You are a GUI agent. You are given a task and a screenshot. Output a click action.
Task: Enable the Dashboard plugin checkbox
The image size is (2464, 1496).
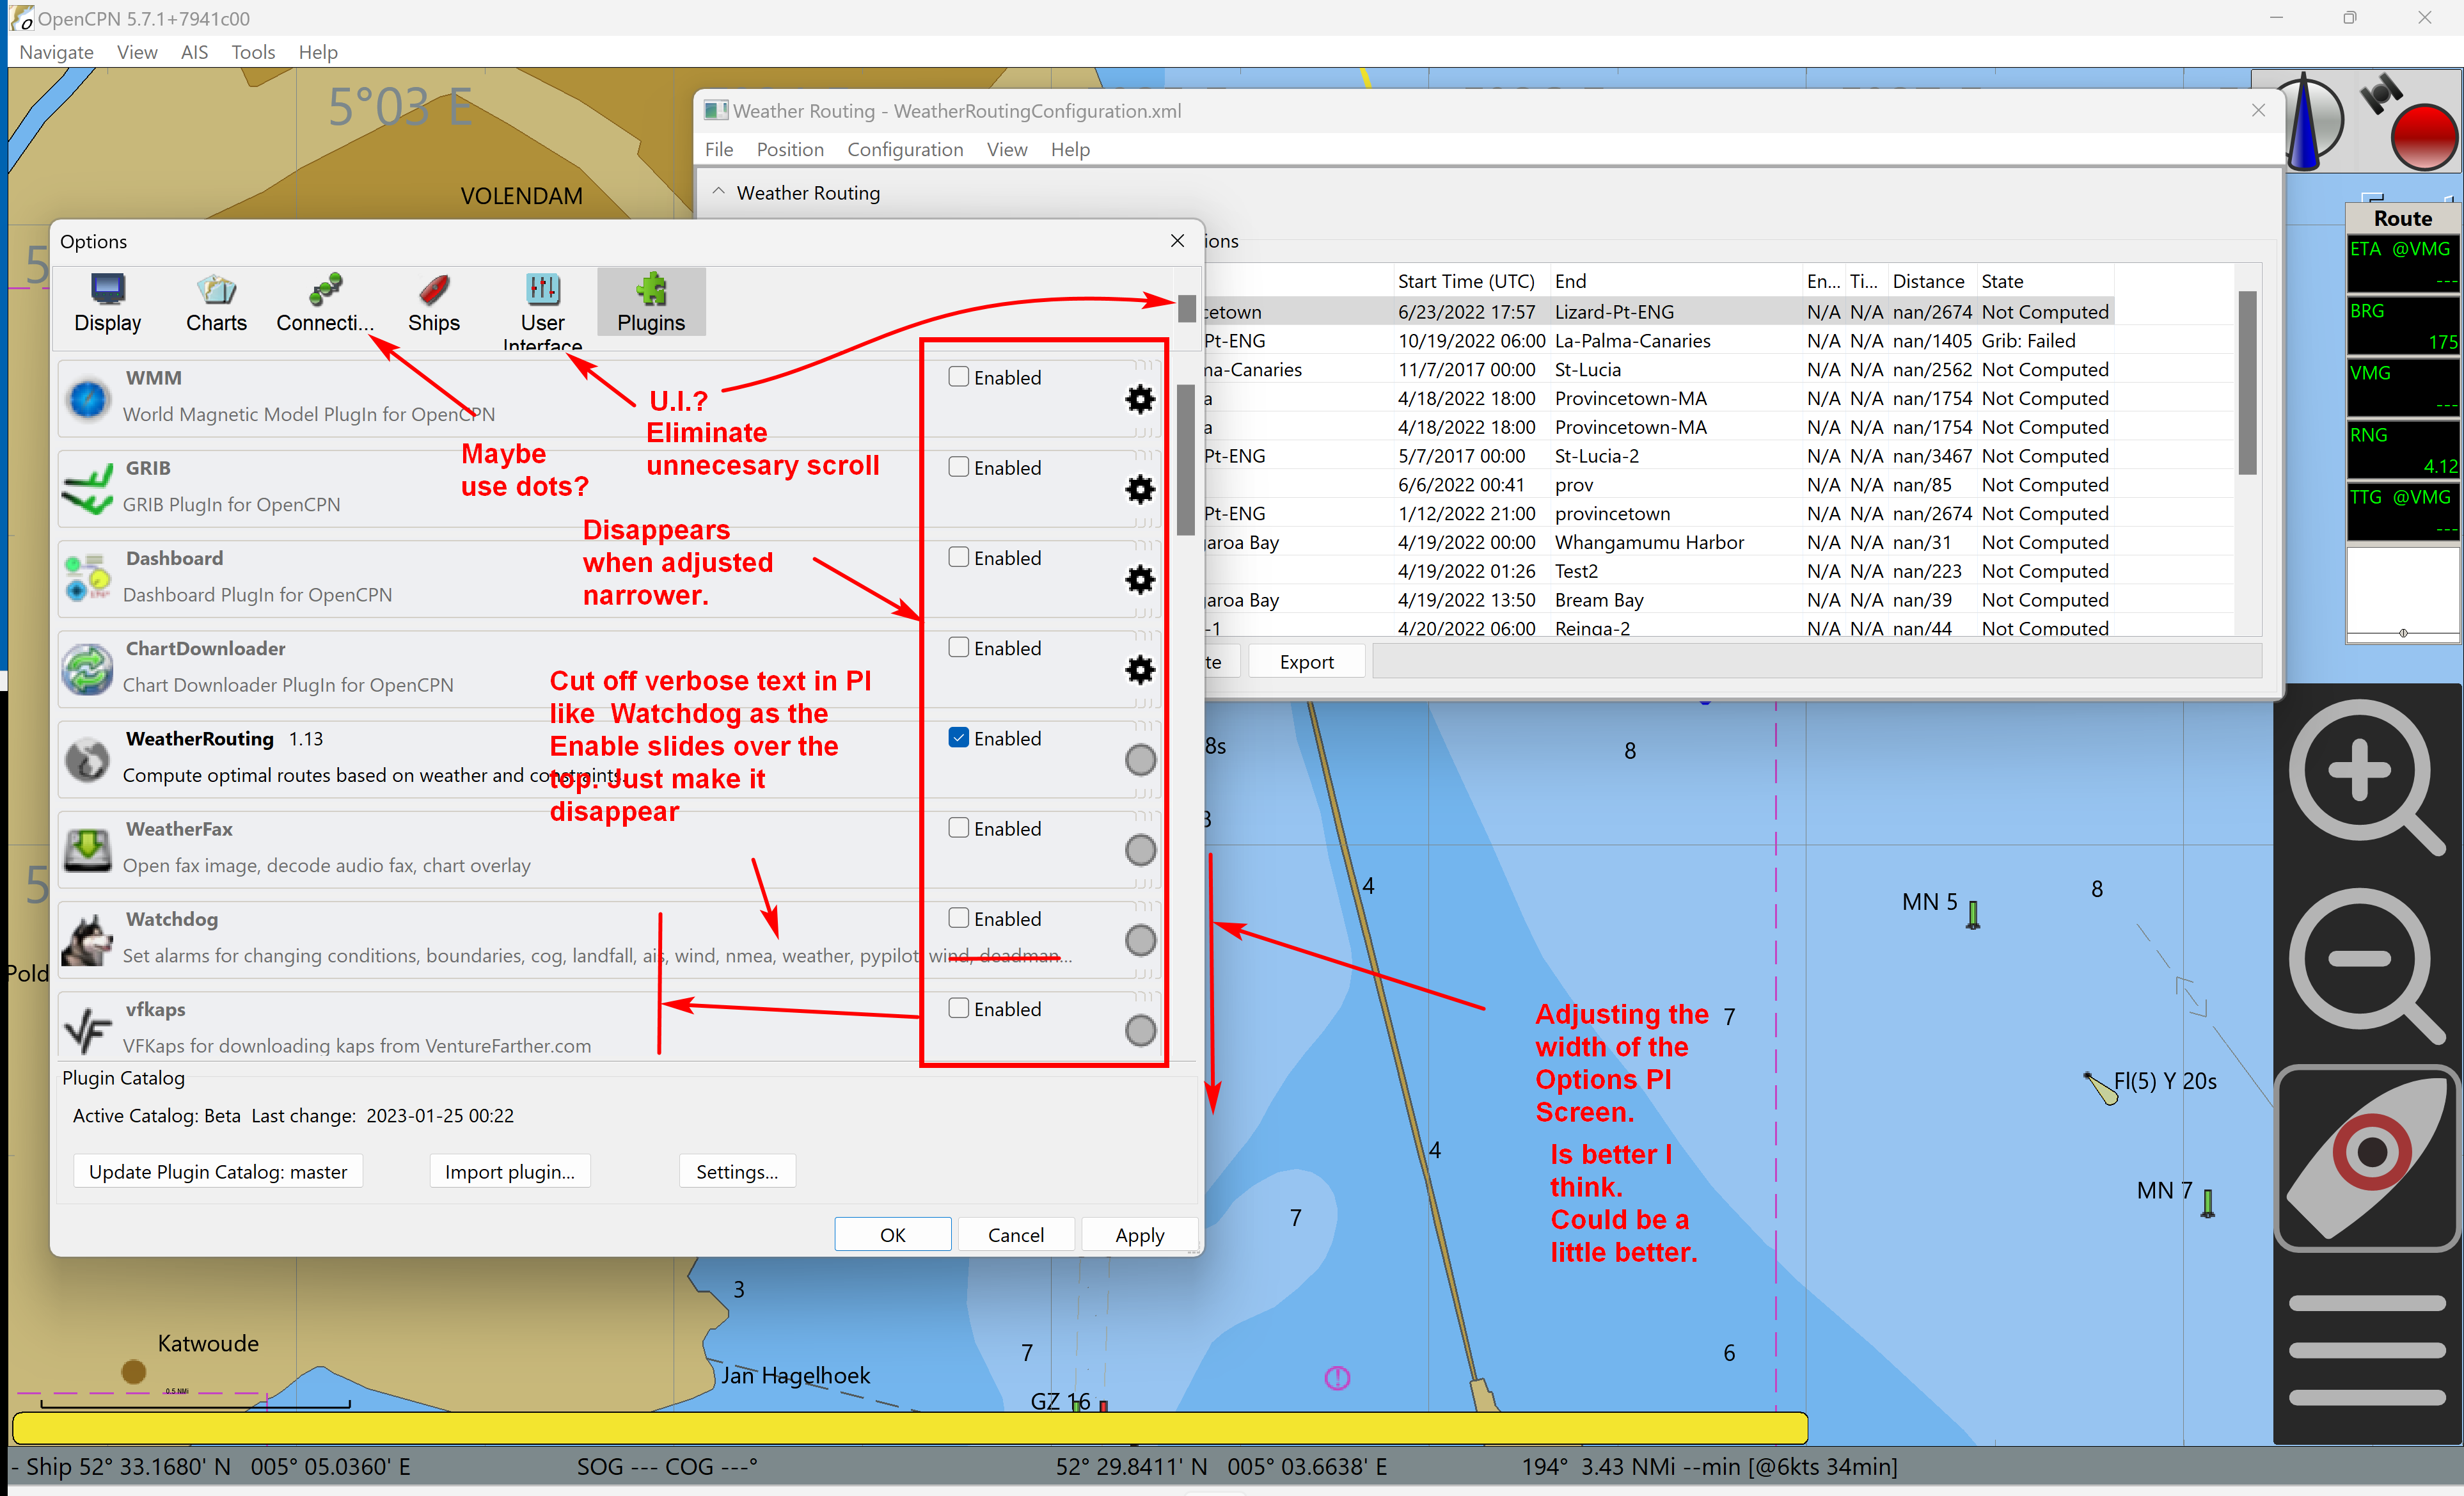(x=958, y=556)
